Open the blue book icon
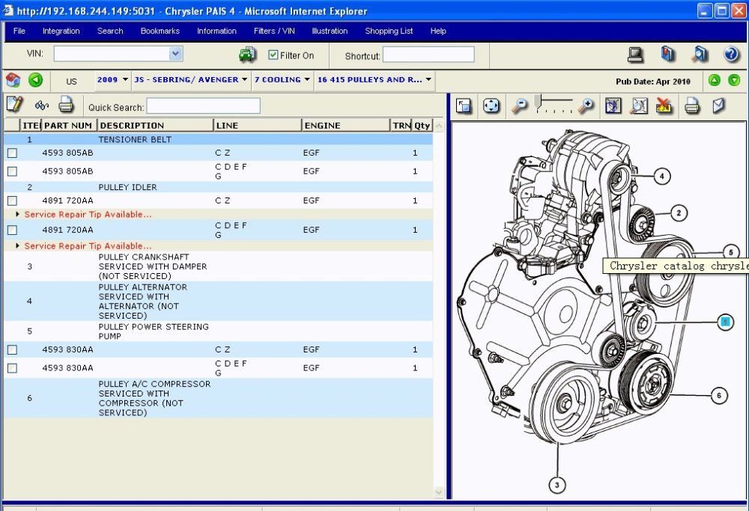The width and height of the screenshot is (749, 511). point(668,54)
